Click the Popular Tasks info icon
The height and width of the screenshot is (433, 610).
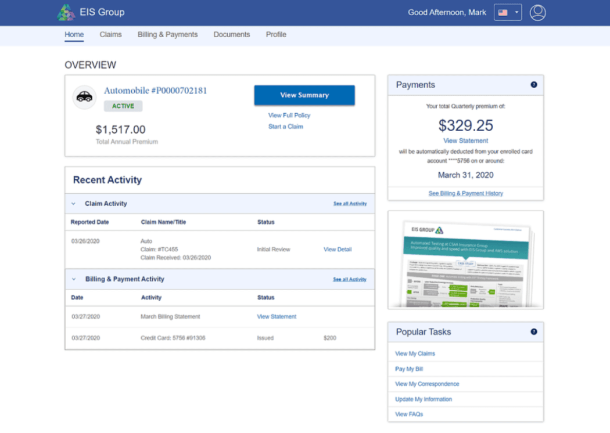click(x=533, y=331)
